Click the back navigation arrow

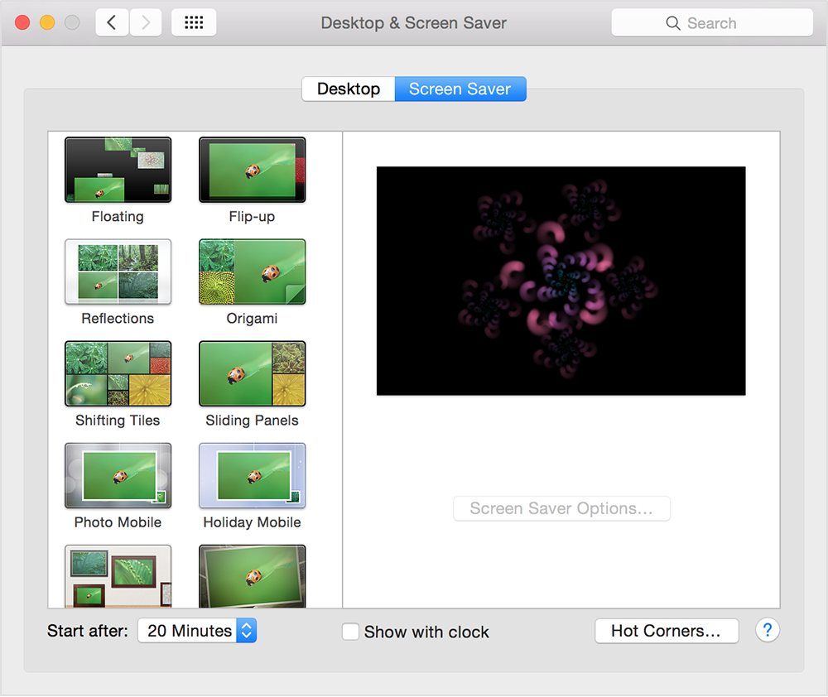pyautogui.click(x=112, y=22)
